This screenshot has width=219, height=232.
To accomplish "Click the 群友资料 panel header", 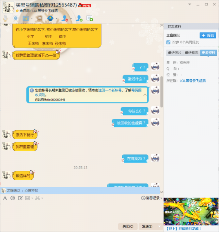I will tap(191, 26).
